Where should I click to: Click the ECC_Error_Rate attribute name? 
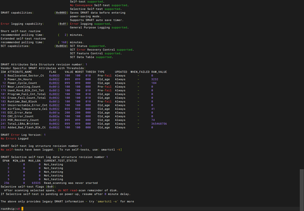[x=20, y=112]
